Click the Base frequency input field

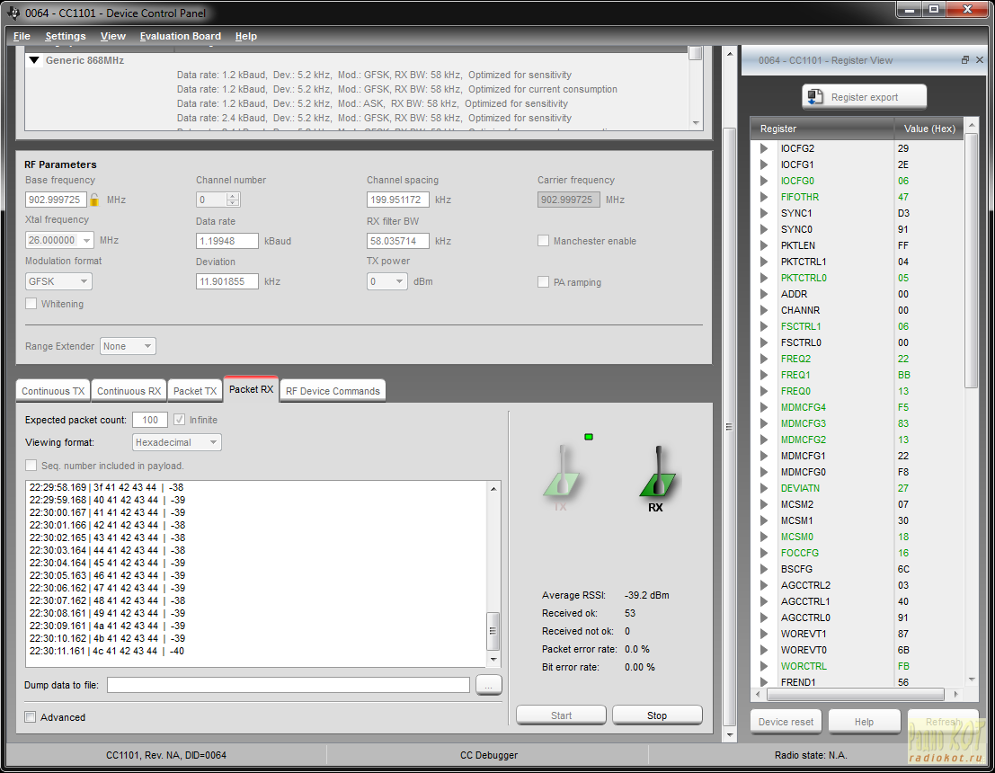[x=56, y=200]
